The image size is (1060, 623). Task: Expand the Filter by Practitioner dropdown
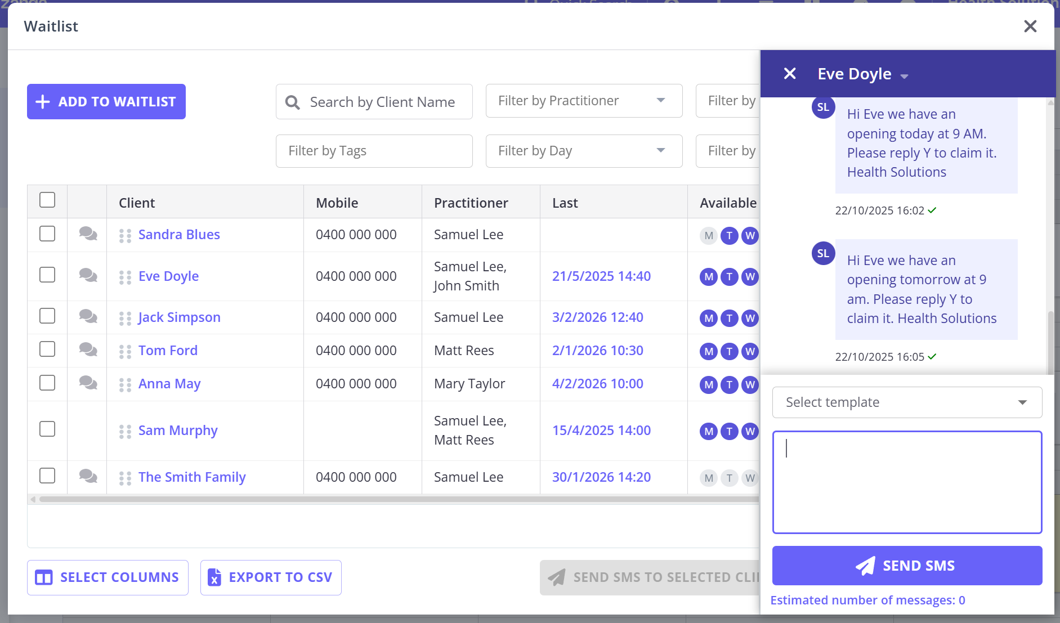[584, 101]
